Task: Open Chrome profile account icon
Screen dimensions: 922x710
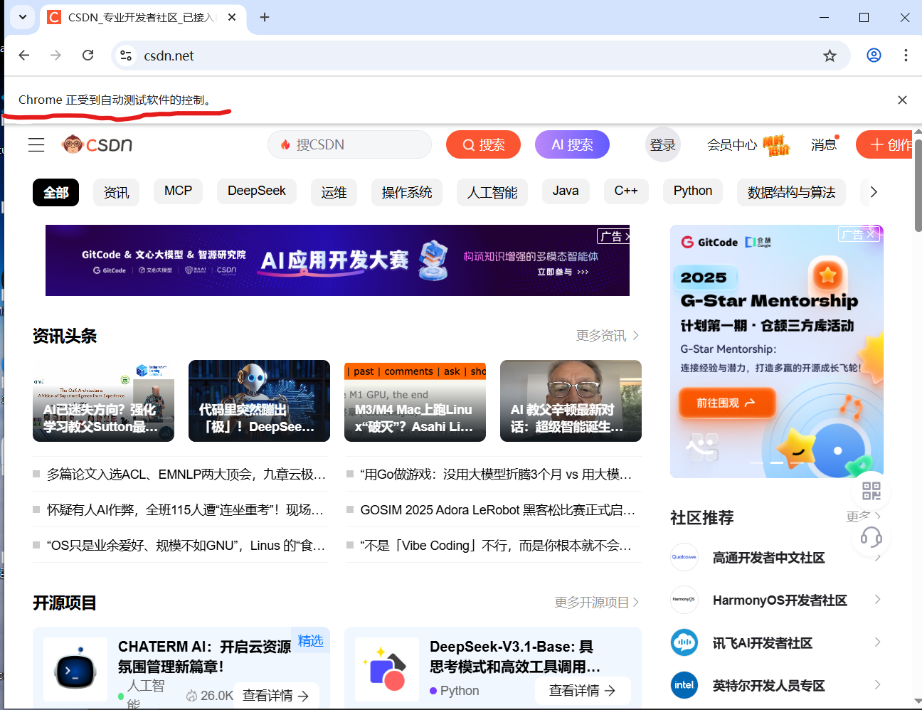Action: pos(874,55)
